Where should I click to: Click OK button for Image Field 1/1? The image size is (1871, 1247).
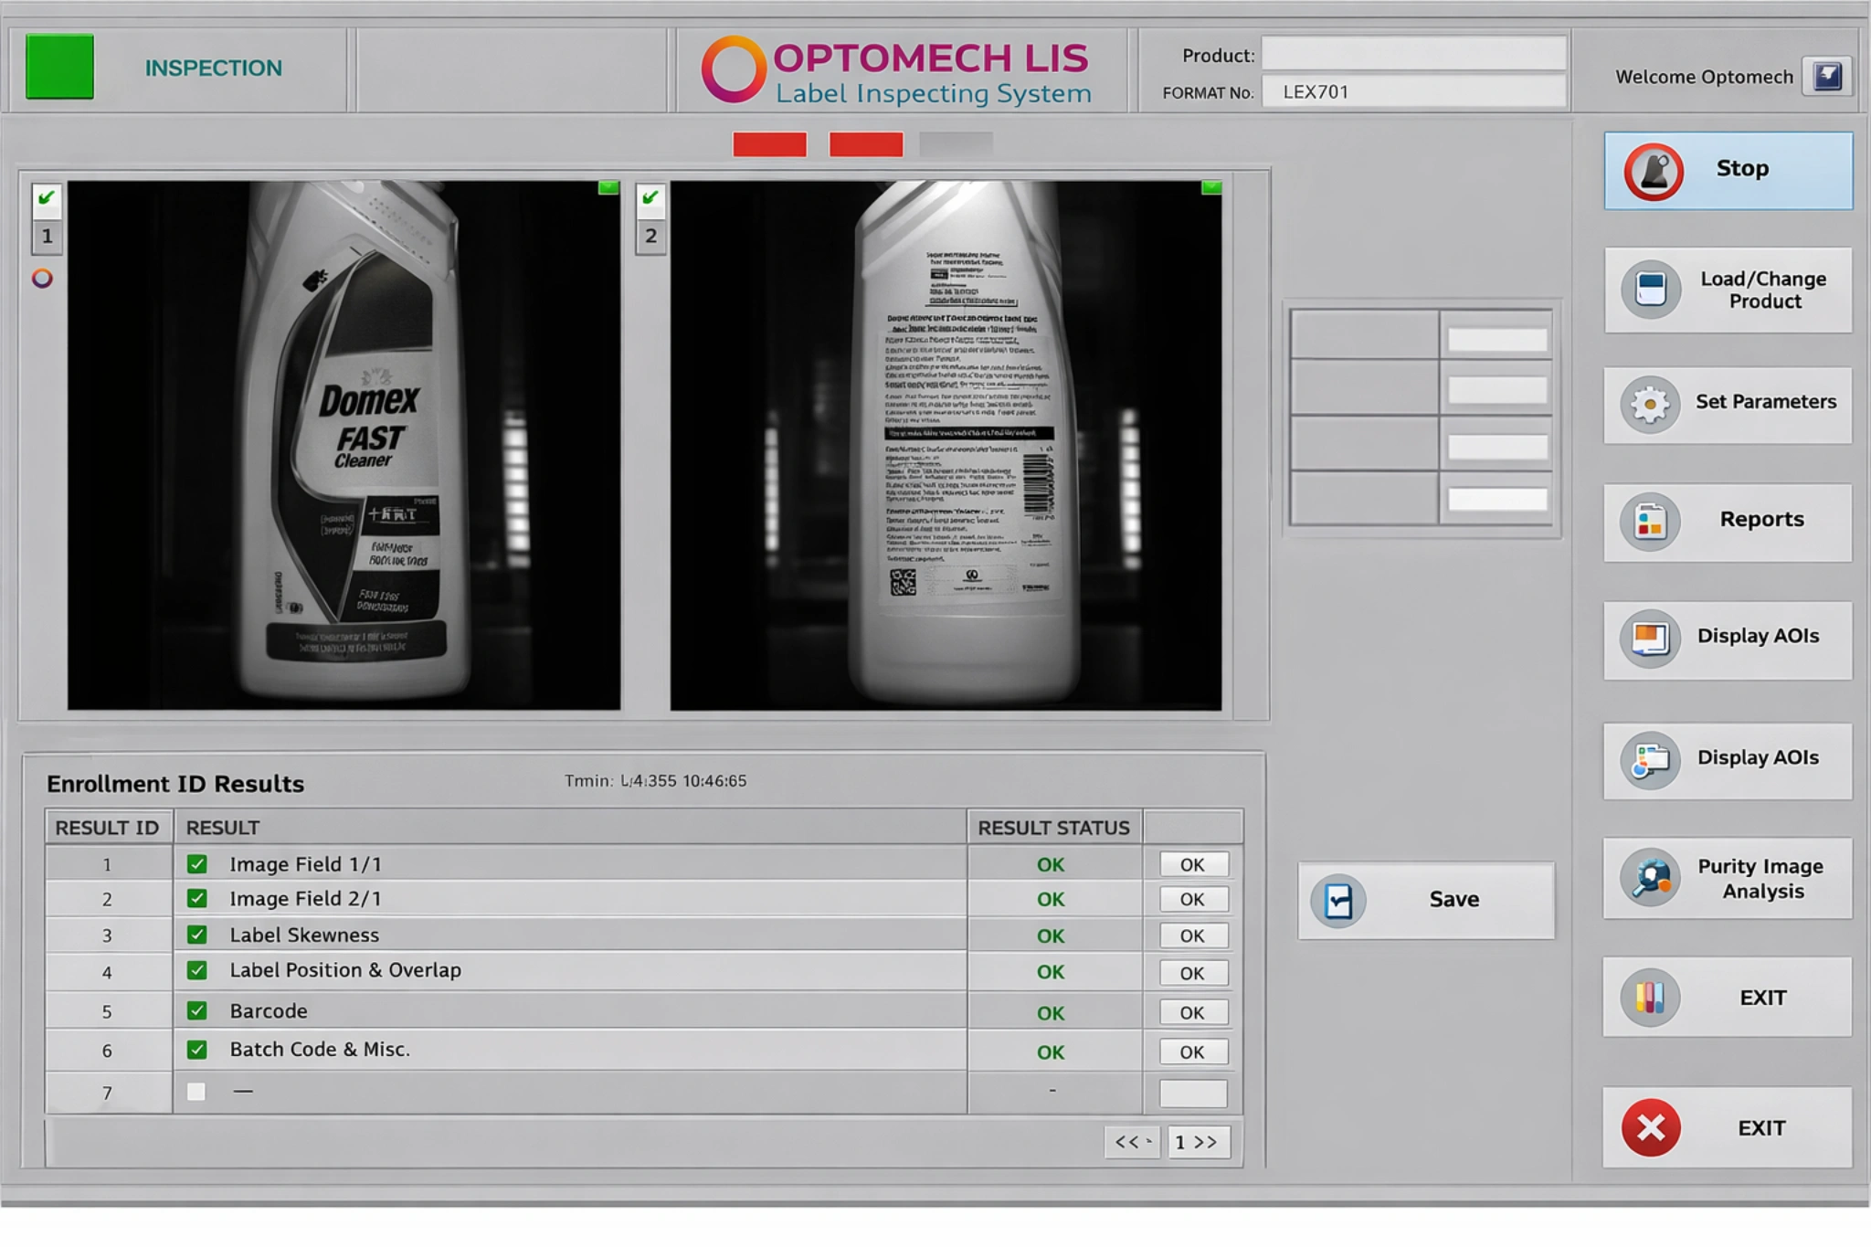1193,864
